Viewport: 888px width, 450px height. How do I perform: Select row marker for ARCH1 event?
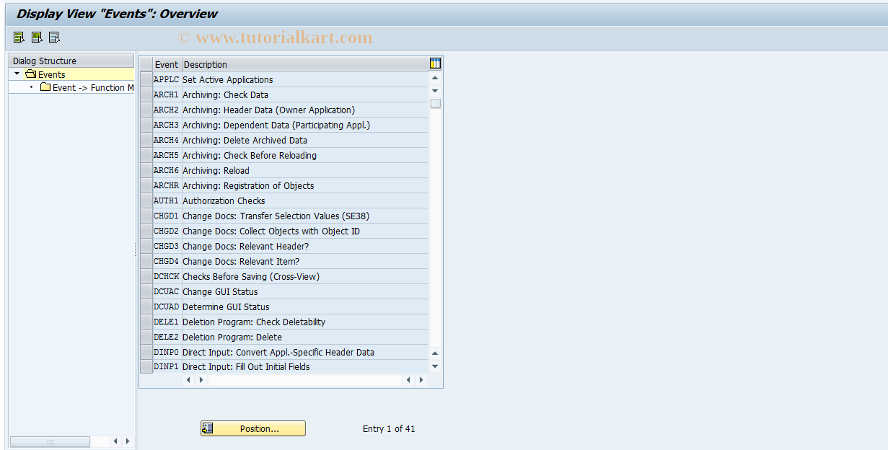click(146, 94)
